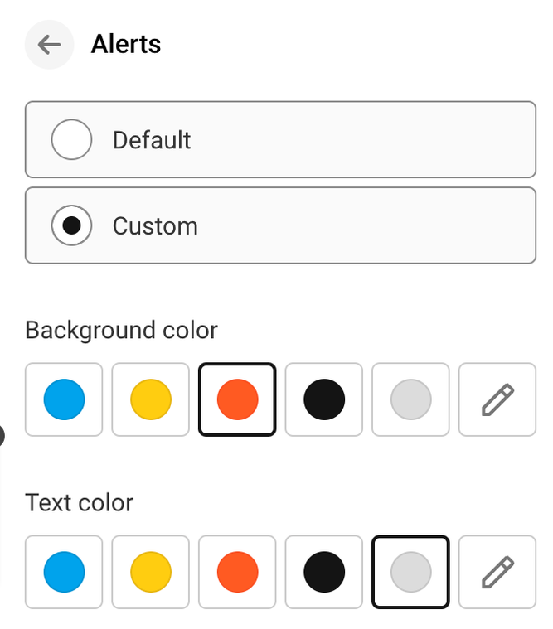This screenshot has width=553, height=629.
Task: Click the Background color section label
Action: point(121,330)
